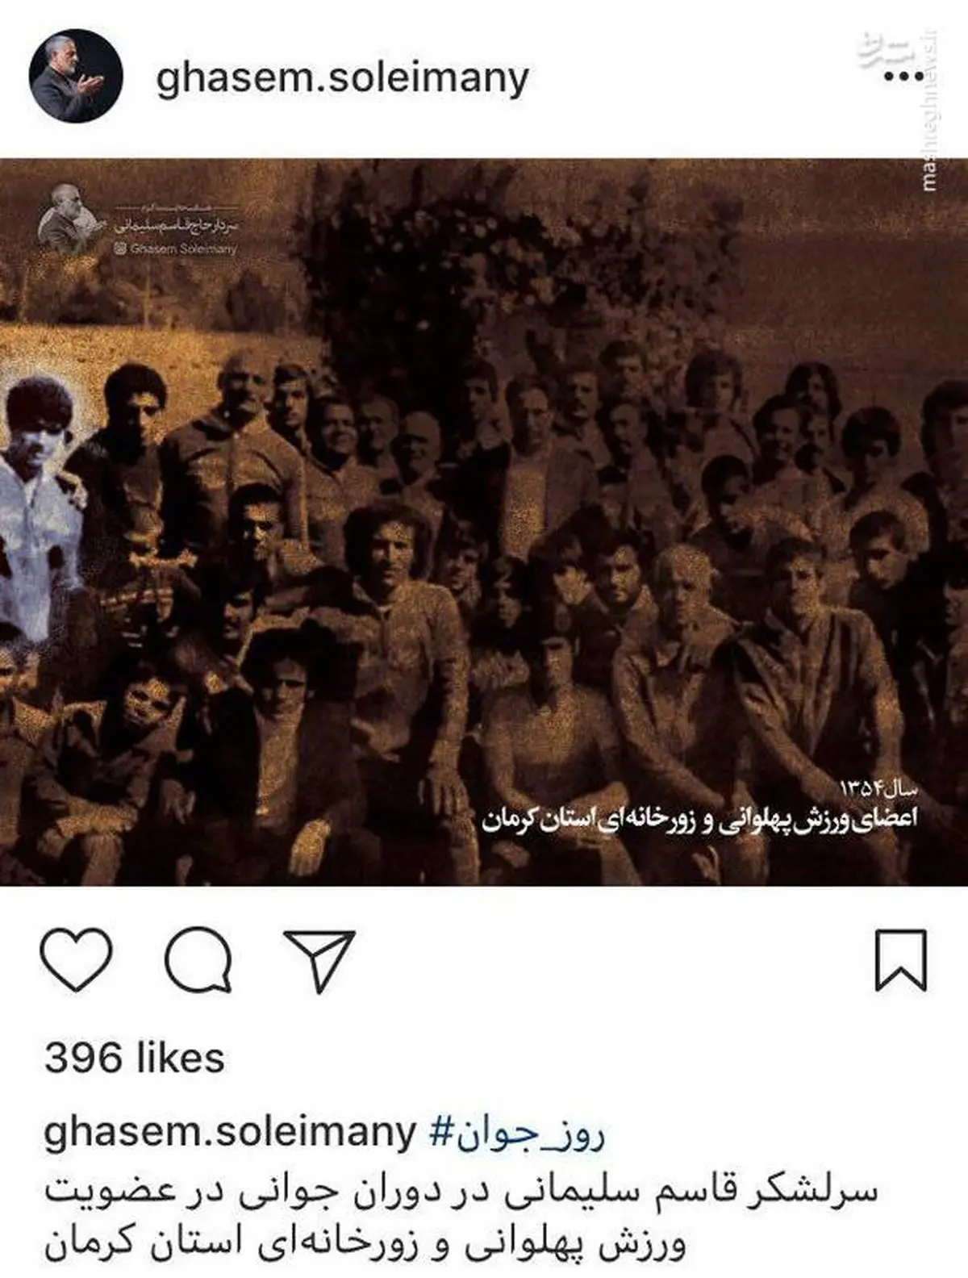The height and width of the screenshot is (1278, 968).
Task: Tap the highlighted young man in white
Action: click(x=40, y=508)
